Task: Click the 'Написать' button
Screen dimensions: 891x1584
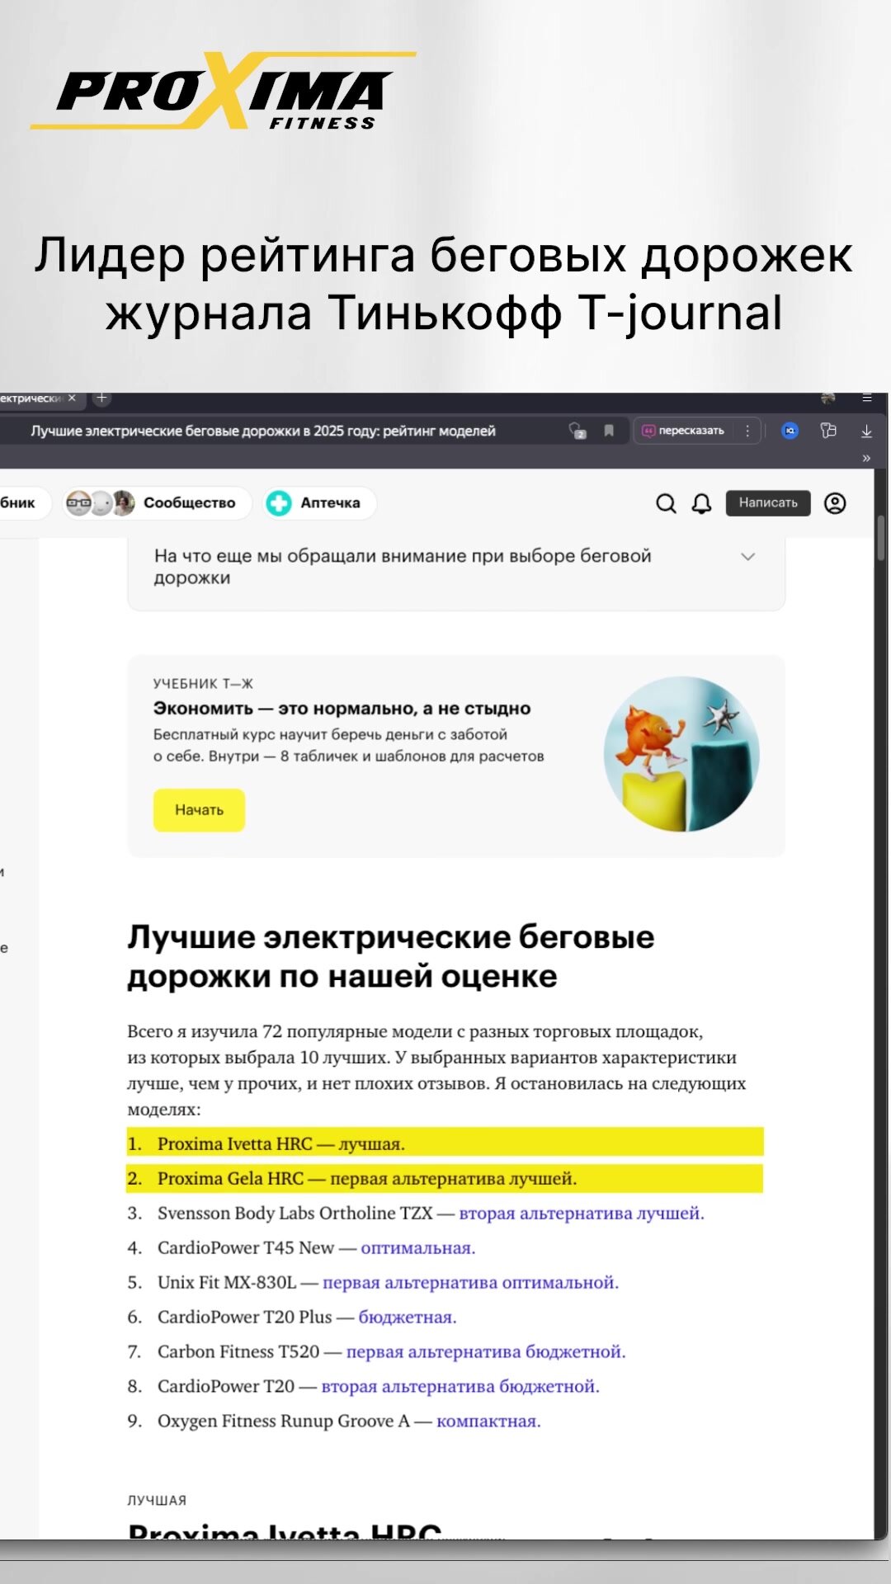Action: (768, 503)
